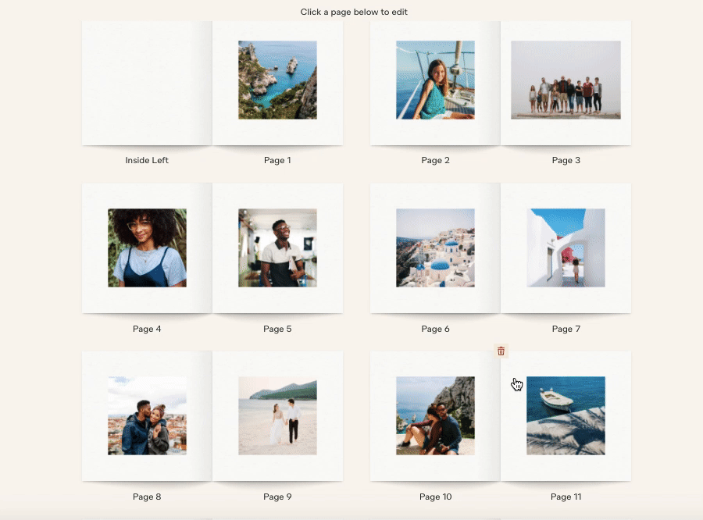Open Page 7 white archway photo
The image size is (703, 520).
pyautogui.click(x=566, y=248)
